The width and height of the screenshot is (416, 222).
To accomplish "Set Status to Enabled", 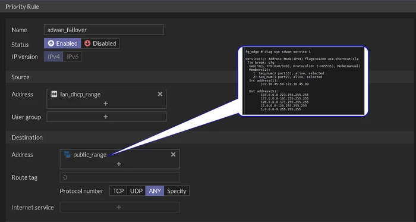I will tap(62, 43).
